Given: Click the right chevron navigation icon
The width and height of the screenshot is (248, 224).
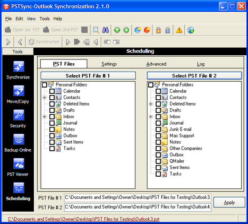Looking at the screenshot, I should 8,42.
